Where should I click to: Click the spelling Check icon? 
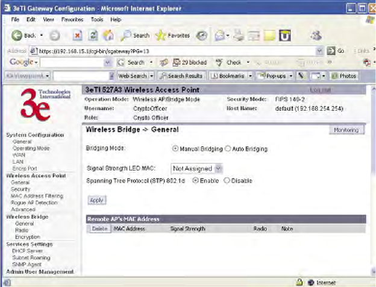(x=219, y=63)
